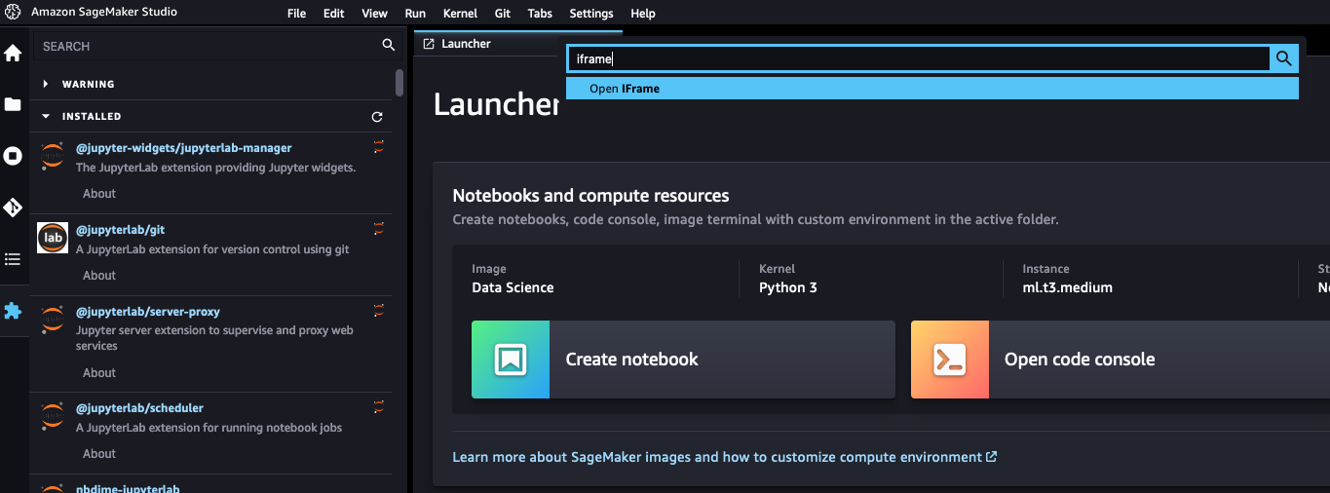Click Jupyter icon beside jupyterlab-manager name
1330x493 pixels.
pos(379,146)
